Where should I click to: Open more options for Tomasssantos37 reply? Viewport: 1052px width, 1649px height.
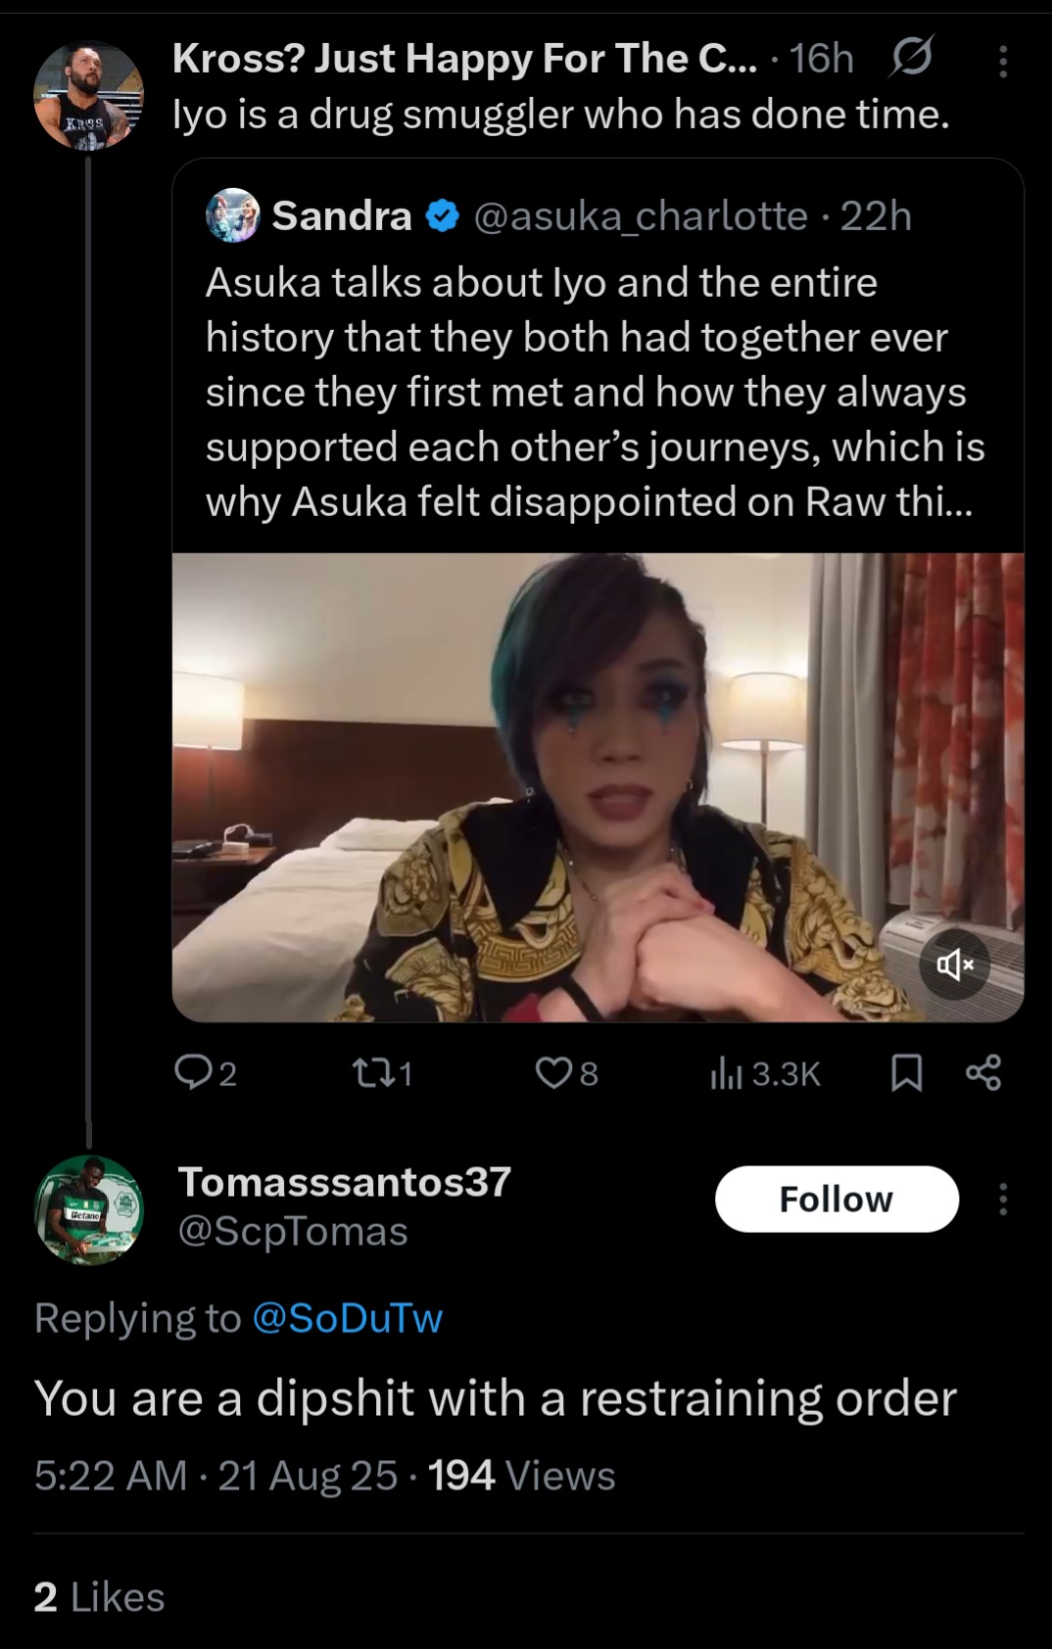(1003, 1200)
